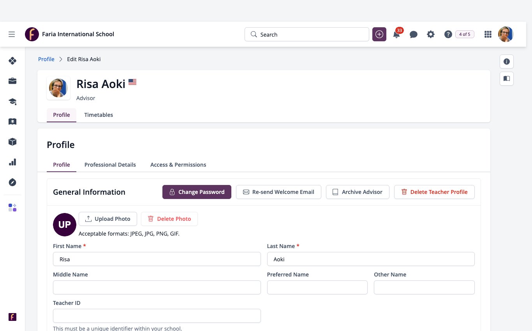Switch to the Timetables tab
532x331 pixels.
point(99,115)
